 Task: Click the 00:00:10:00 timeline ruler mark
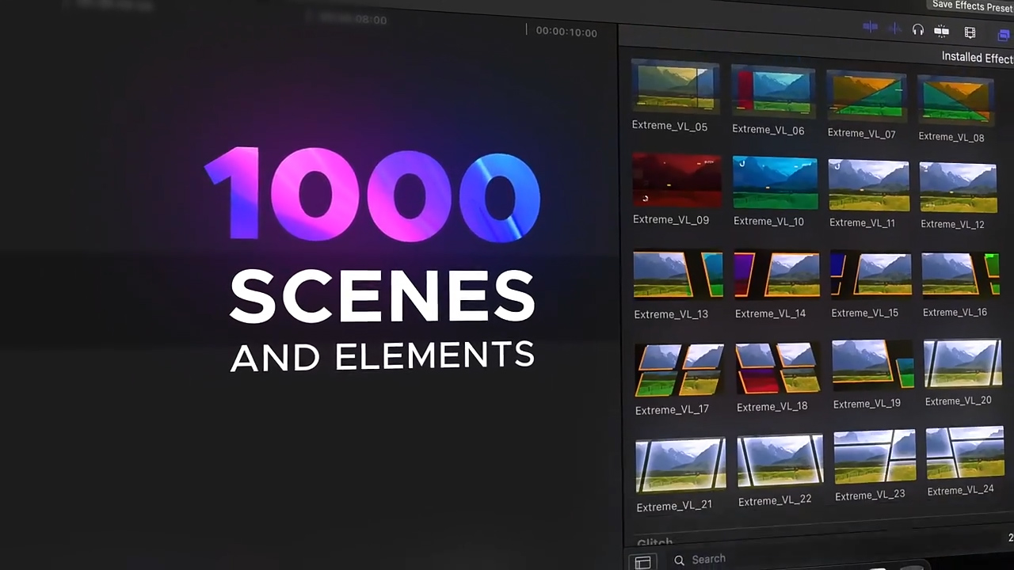(566, 32)
